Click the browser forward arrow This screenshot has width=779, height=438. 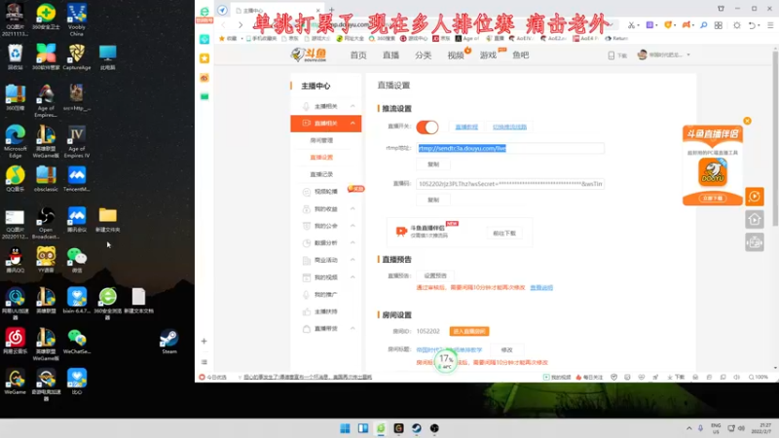tap(241, 25)
